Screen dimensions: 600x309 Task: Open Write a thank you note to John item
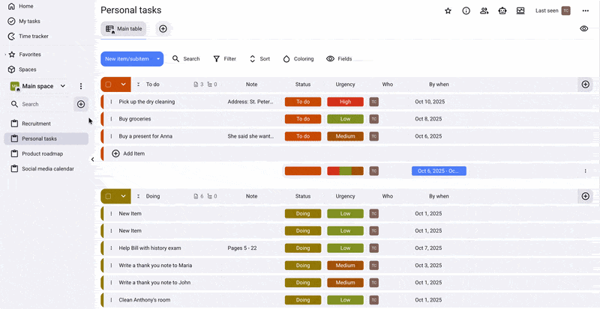tap(154, 283)
